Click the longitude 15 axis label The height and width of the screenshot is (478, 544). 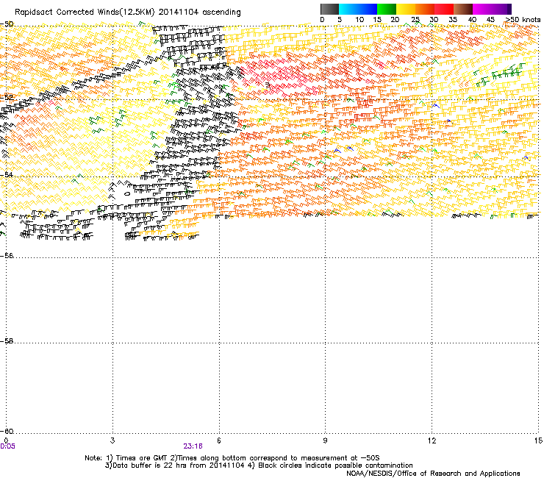click(x=538, y=440)
